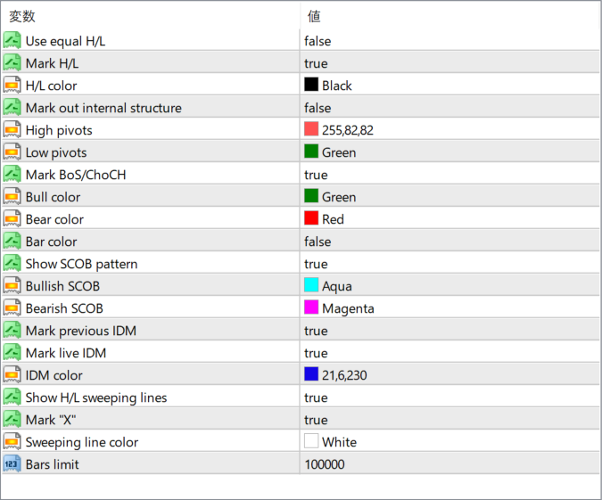
Task: Click the boolean icon beside Mark BoS/ChoCH
Action: coord(12,174)
